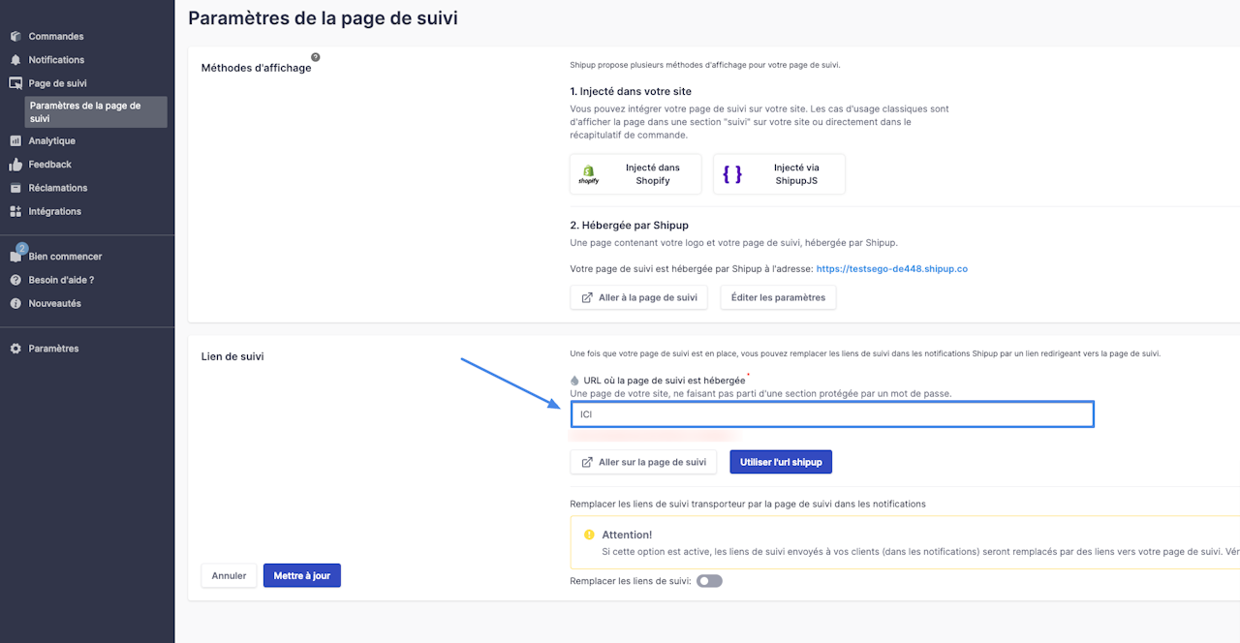Screen dimensions: 1240x643
Task: Enable the Remplacer les liens de suivi switch
Action: (x=709, y=581)
